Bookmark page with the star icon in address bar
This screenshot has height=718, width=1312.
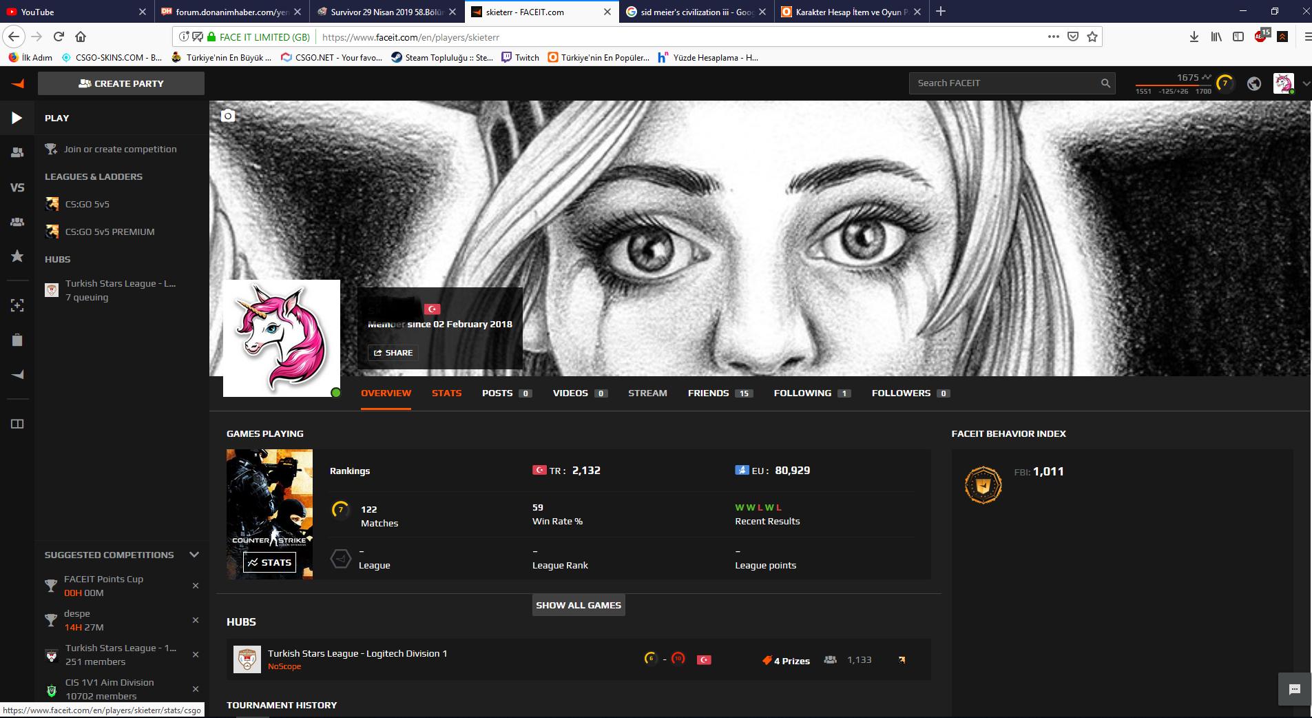(x=1092, y=37)
